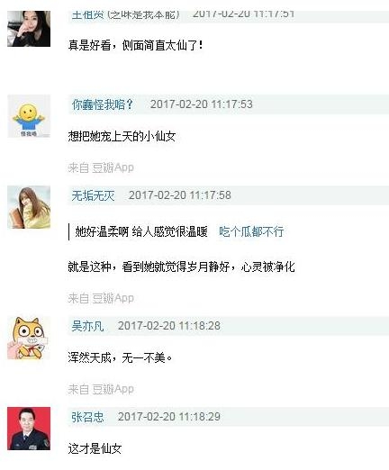Click the shrugging yellow emoji avatar

tap(29, 116)
